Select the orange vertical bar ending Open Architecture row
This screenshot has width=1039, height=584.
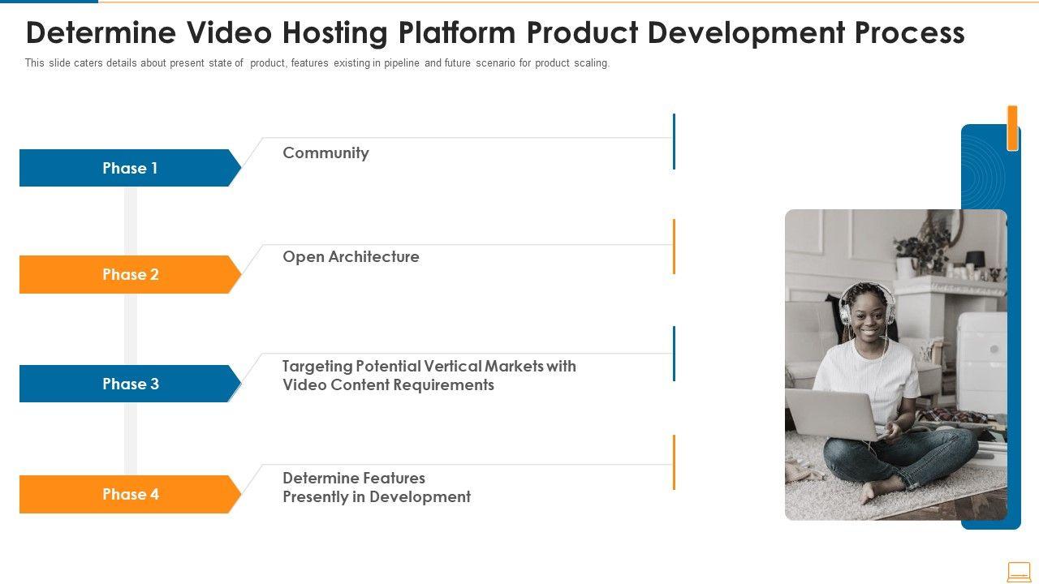point(674,246)
